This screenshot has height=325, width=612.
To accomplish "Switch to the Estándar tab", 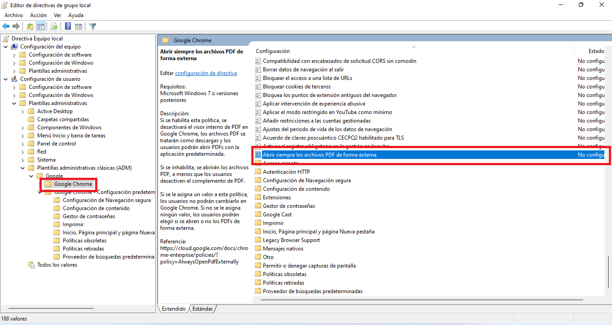I will [x=203, y=309].
